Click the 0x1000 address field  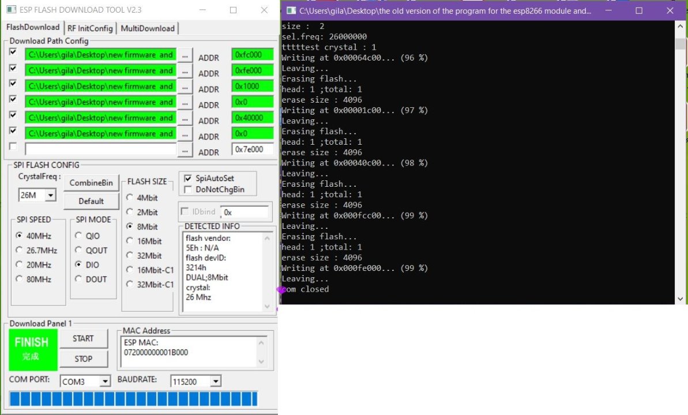(252, 86)
